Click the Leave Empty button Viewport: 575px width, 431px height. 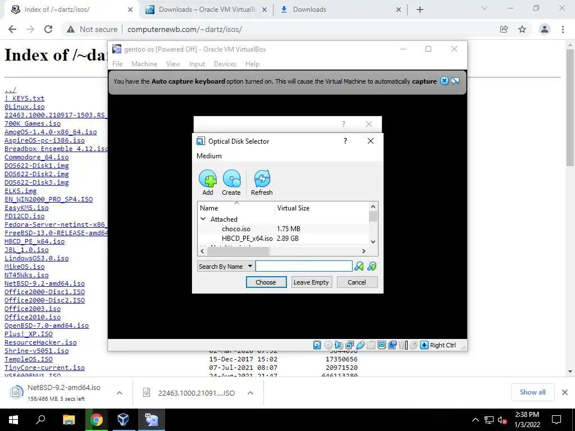[x=311, y=282]
